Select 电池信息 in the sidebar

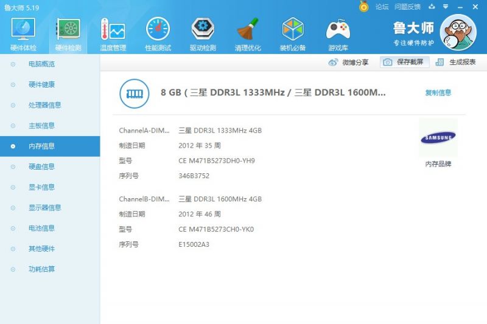pos(50,228)
